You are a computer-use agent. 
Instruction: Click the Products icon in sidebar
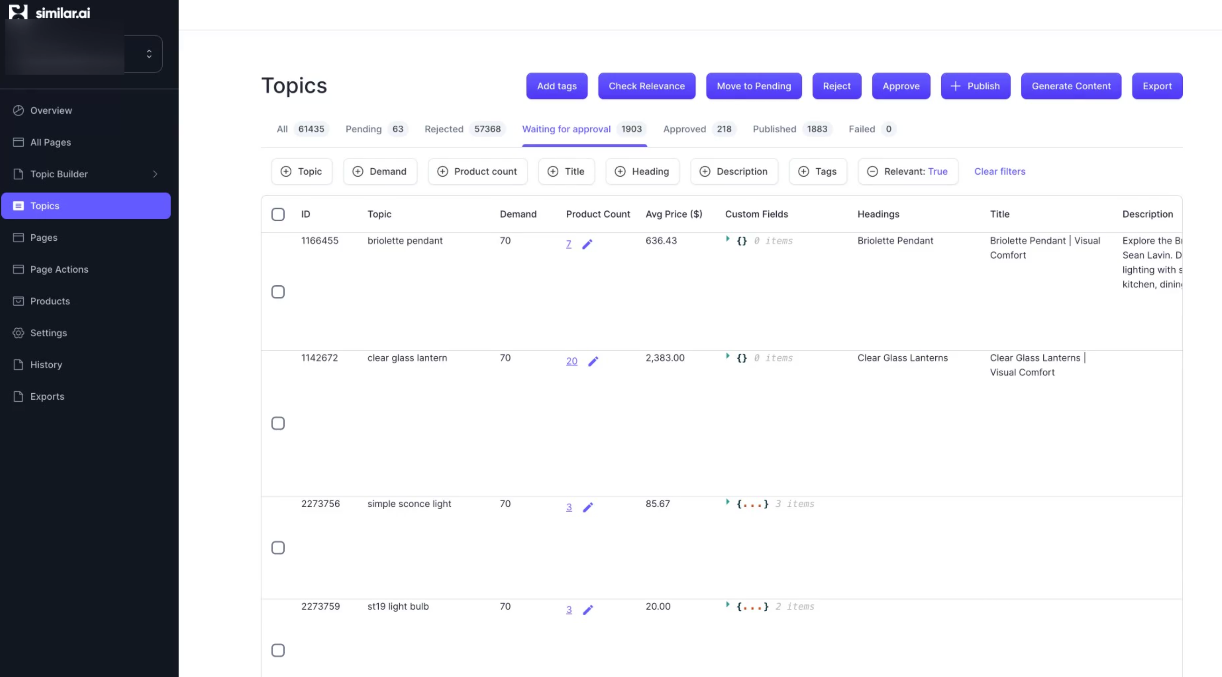coord(18,301)
